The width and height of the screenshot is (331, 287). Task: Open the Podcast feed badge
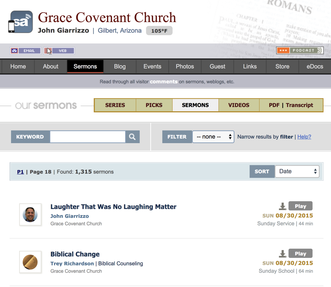(300, 50)
